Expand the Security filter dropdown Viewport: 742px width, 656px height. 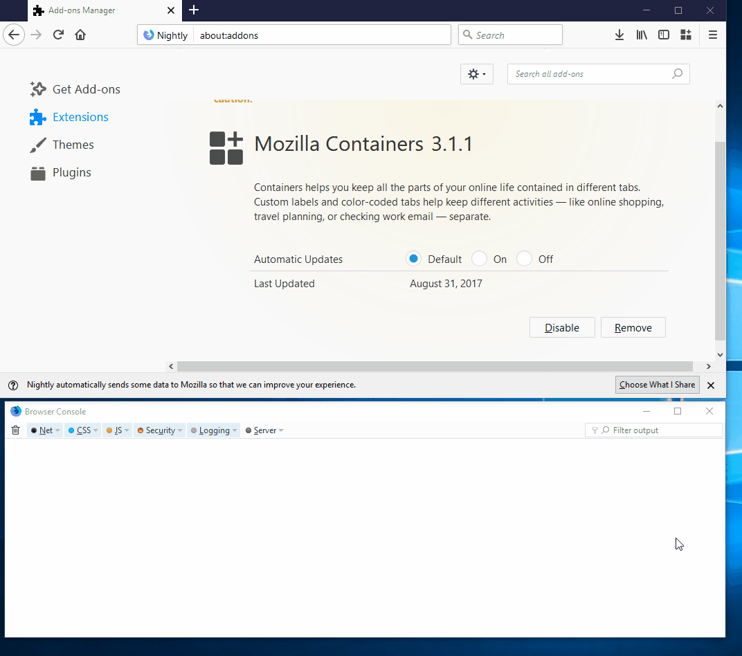[x=159, y=430]
